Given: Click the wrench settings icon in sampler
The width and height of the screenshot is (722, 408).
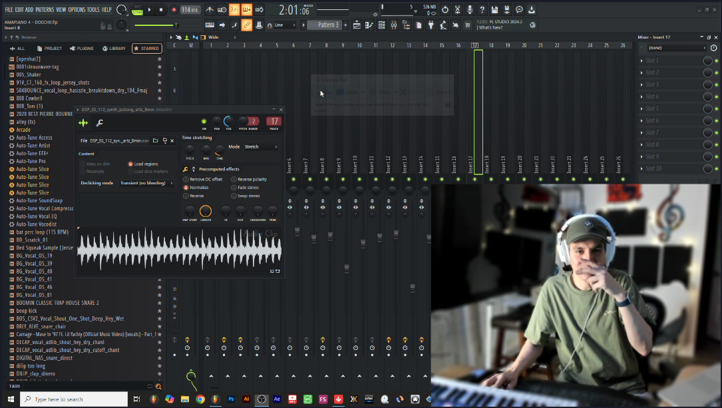Looking at the screenshot, I should [99, 122].
